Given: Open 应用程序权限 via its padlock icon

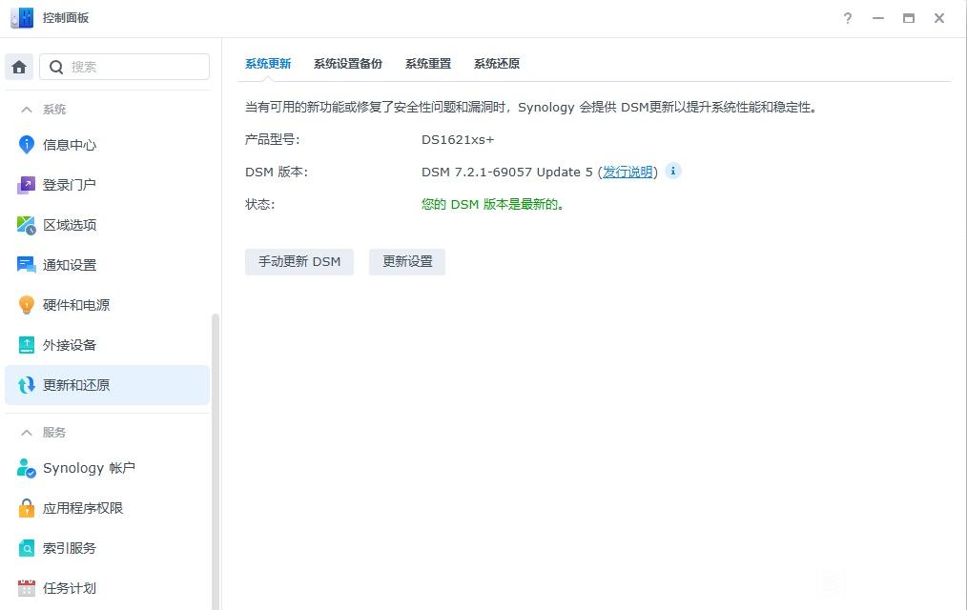Looking at the screenshot, I should pyautogui.click(x=27, y=508).
